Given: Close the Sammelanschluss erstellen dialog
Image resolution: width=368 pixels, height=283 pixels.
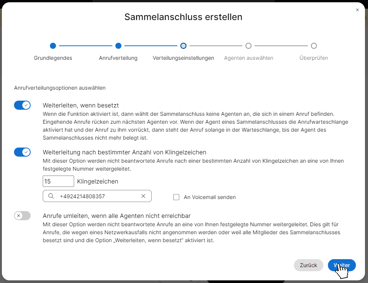Looking at the screenshot, I should (357, 10).
